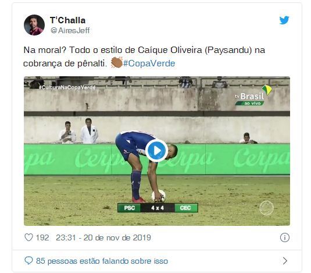Screen dimensions: 311x273
Task: Expand conversation using right chevron arrow
Action: 285,261
